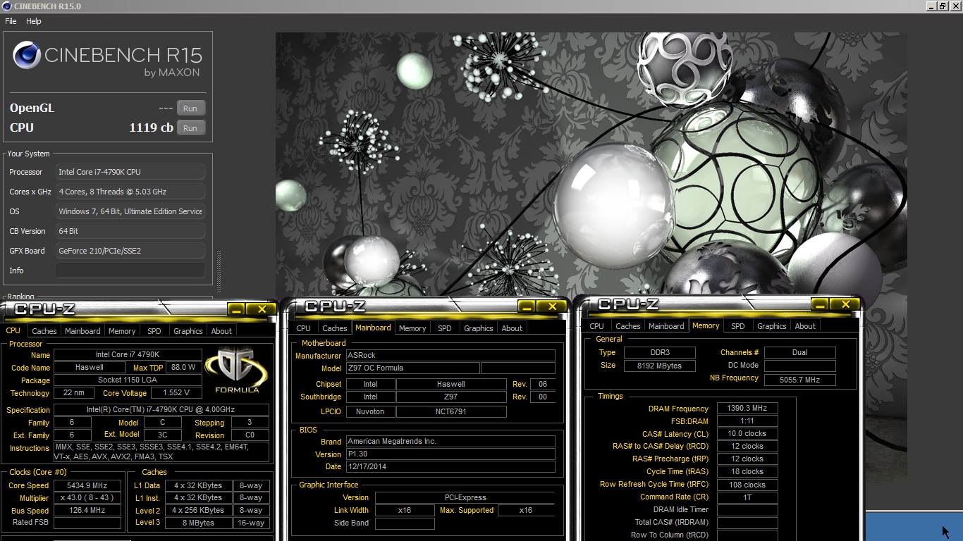
Task: Select Mainboard tab in right CPU-Z window
Action: click(x=666, y=326)
